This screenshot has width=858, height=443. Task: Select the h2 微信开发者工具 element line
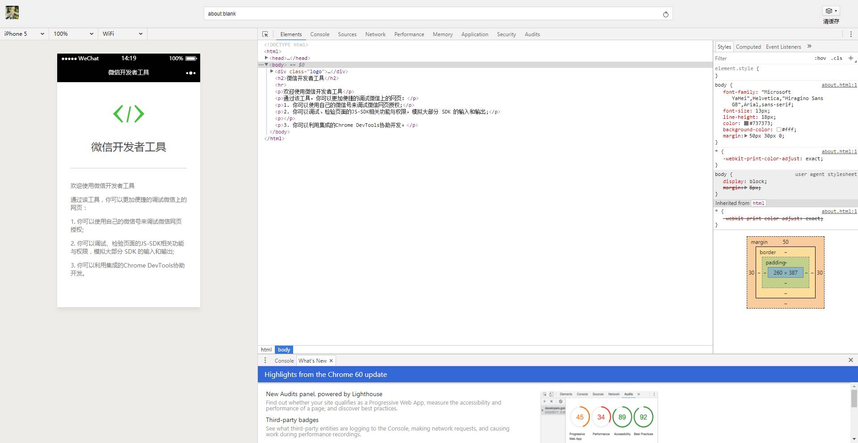pyautogui.click(x=307, y=78)
